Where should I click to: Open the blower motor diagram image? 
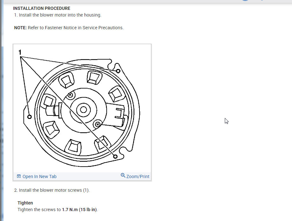(82, 108)
